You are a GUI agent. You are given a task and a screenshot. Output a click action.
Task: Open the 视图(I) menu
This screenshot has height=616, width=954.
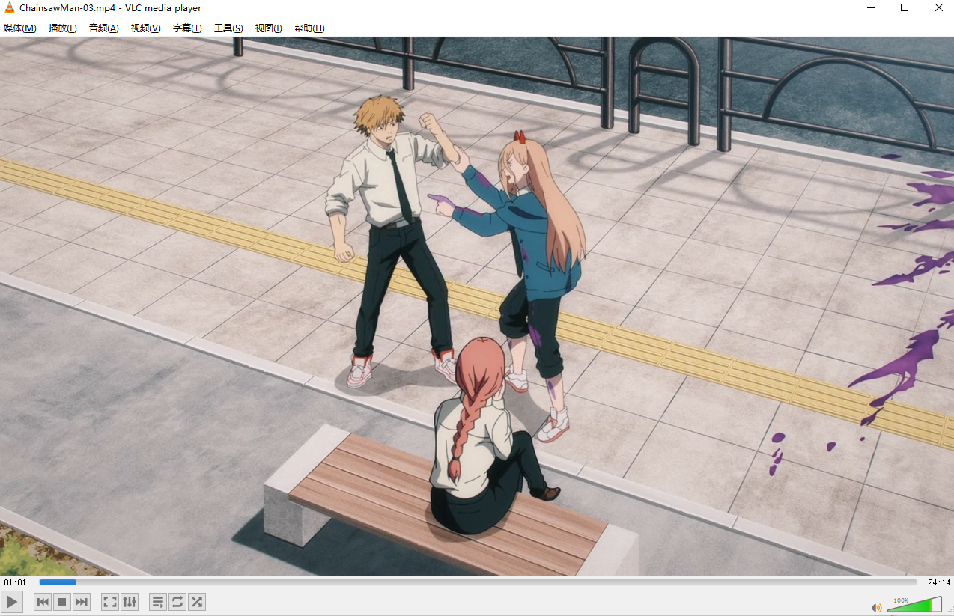(x=268, y=28)
